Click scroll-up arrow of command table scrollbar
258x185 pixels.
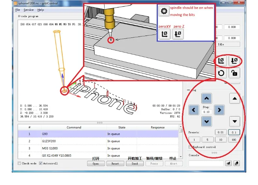(181, 127)
